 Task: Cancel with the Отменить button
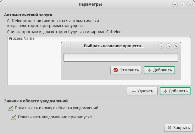pos(126,70)
